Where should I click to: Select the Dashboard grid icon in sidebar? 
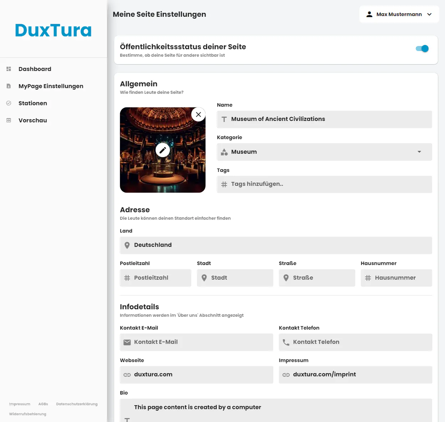coord(9,69)
